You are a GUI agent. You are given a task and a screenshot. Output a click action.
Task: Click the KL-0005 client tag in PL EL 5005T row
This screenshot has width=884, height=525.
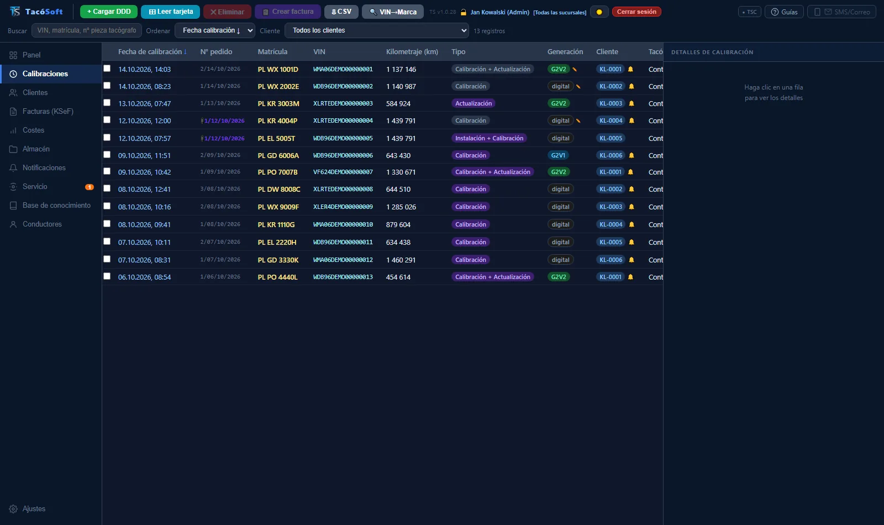611,138
